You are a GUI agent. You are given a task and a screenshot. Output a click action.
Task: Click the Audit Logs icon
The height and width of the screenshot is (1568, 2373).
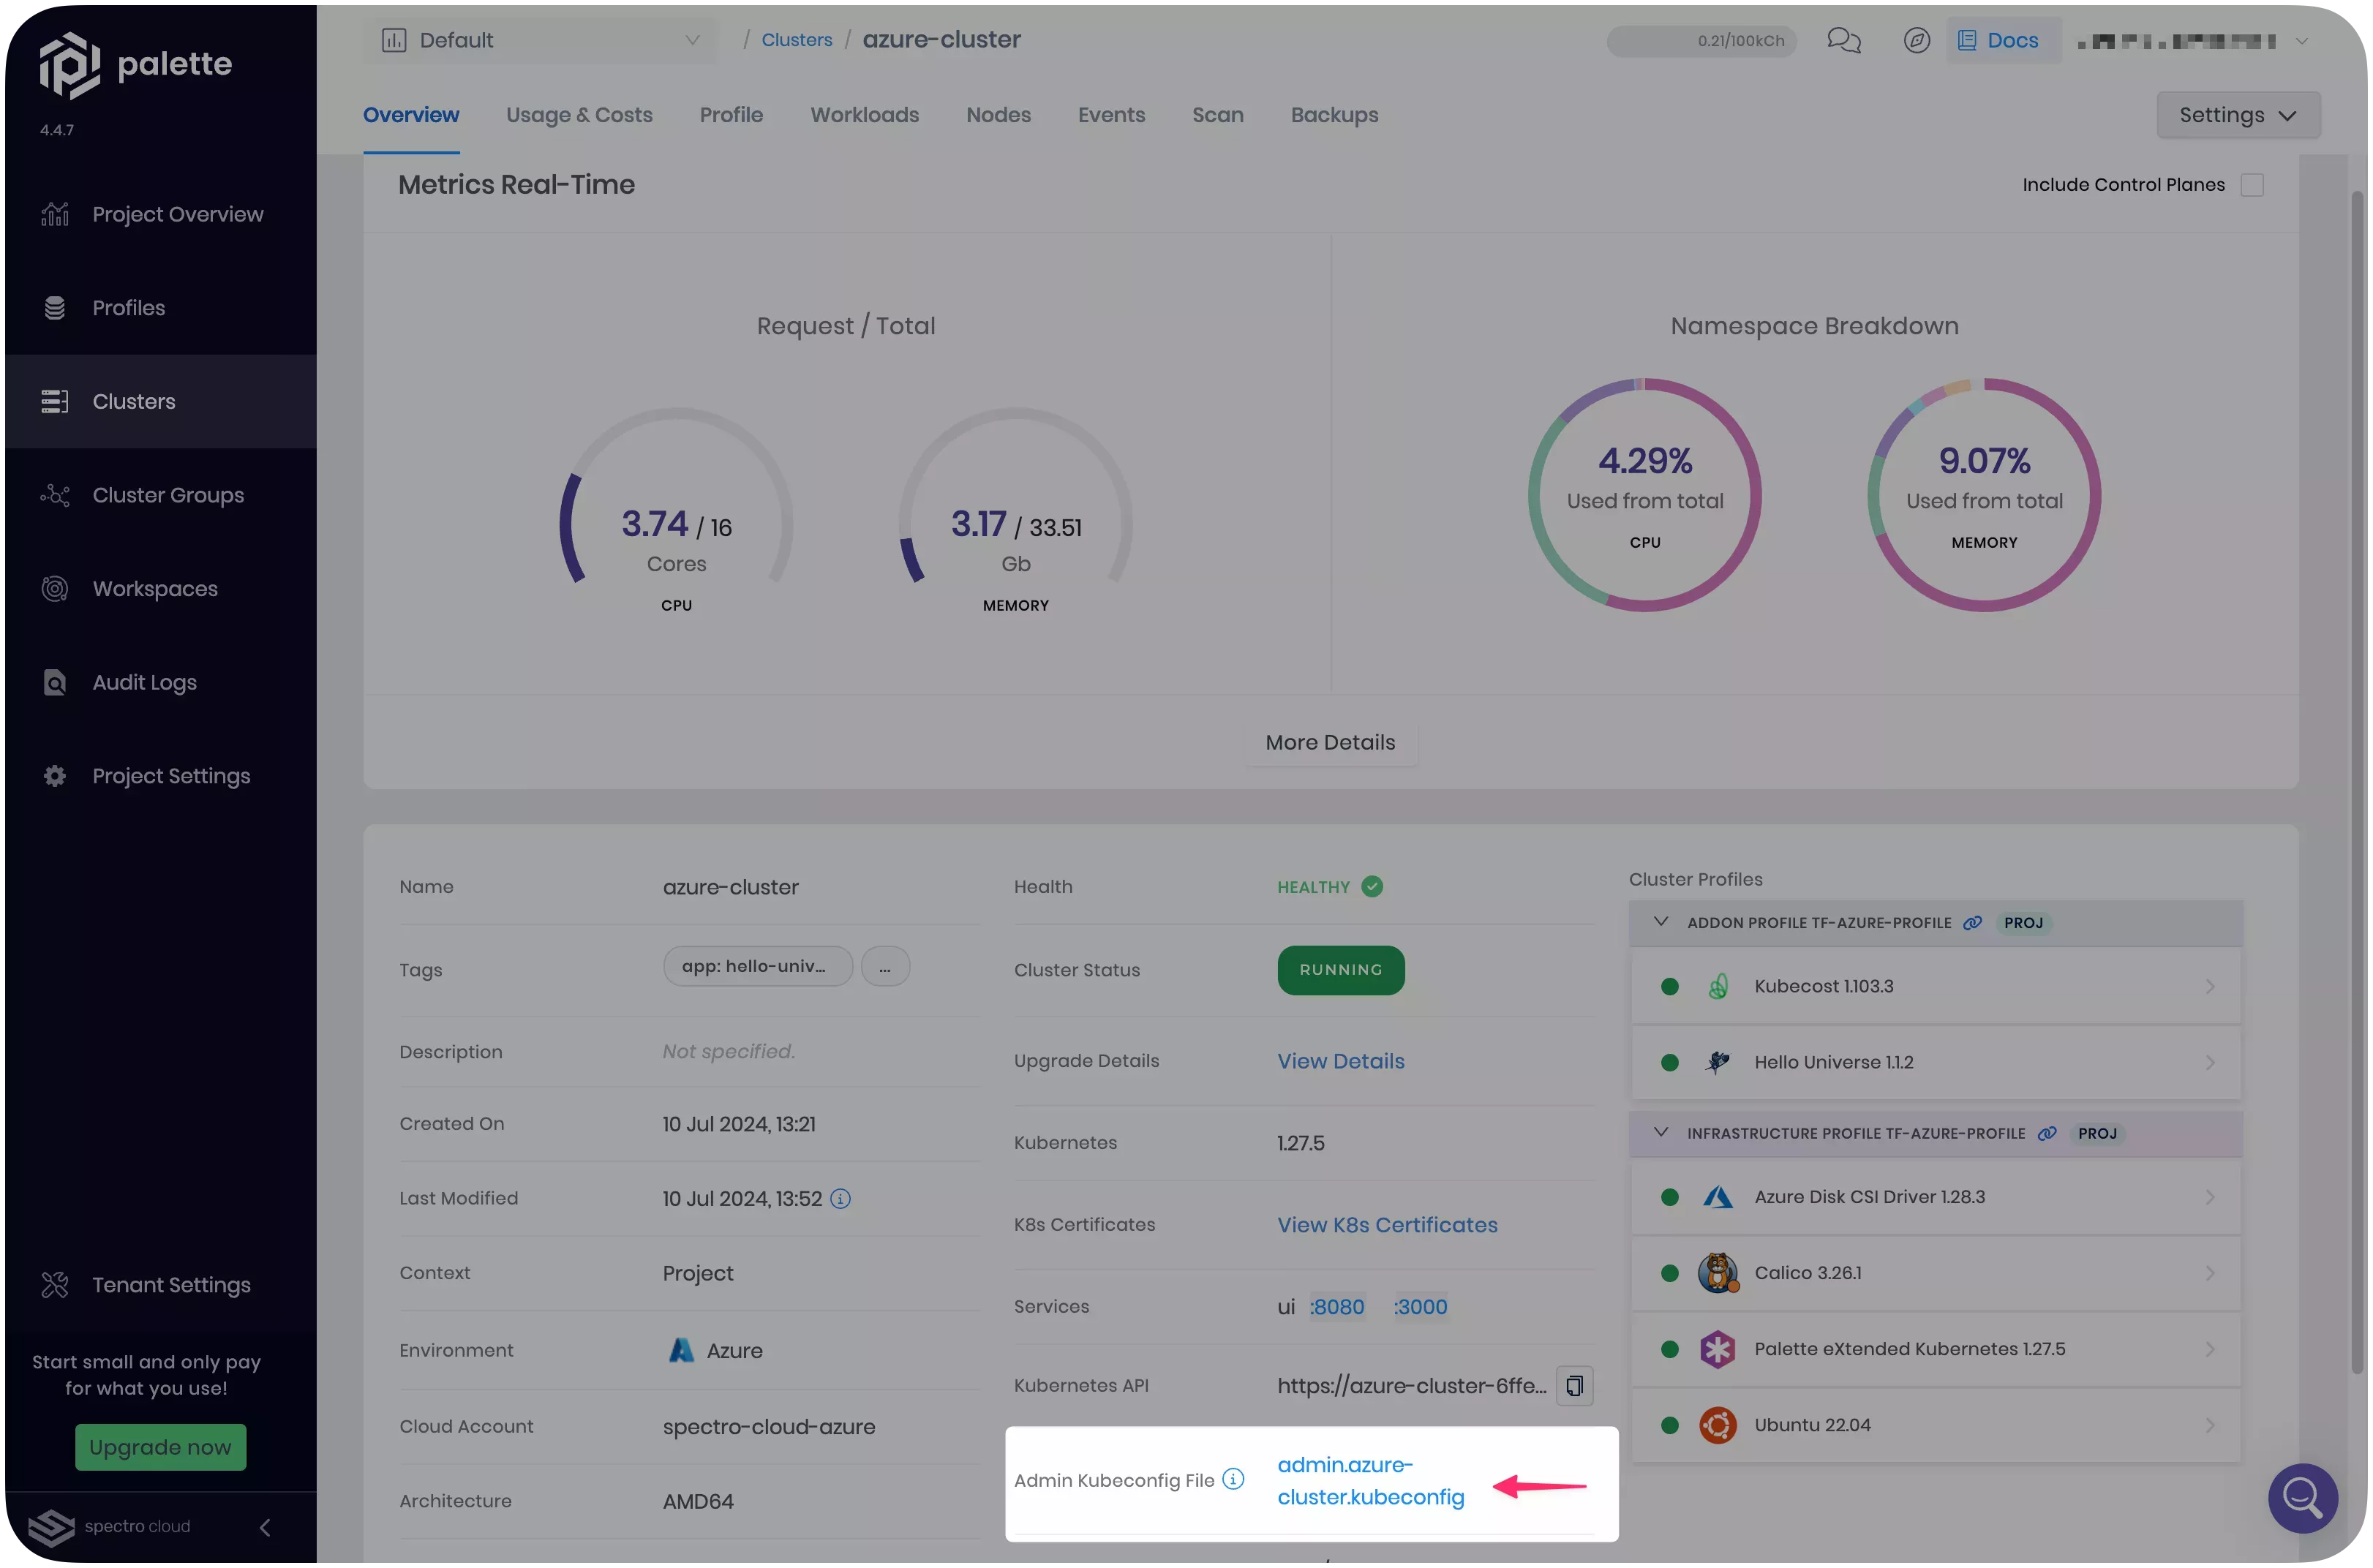tap(55, 682)
